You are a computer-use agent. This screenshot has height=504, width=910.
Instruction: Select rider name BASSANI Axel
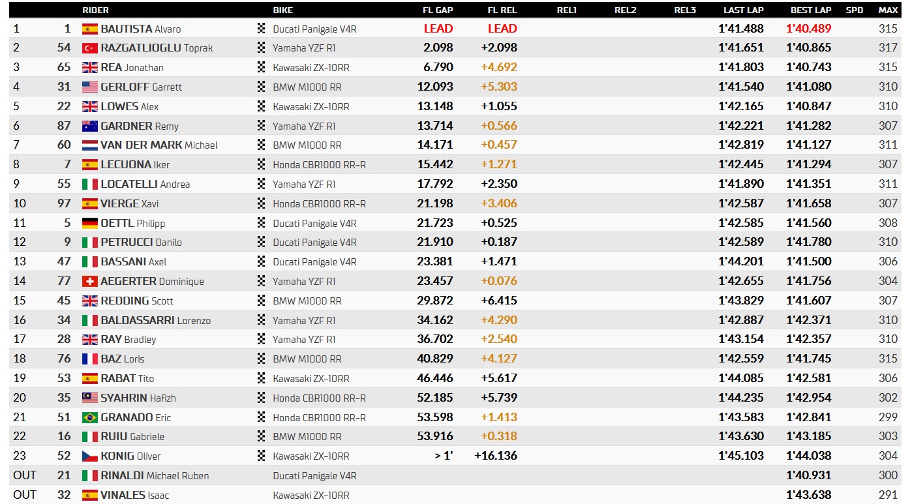[134, 261]
